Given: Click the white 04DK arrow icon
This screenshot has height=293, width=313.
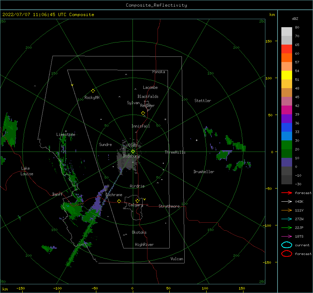Looking at the screenshot, I should coord(287,202).
